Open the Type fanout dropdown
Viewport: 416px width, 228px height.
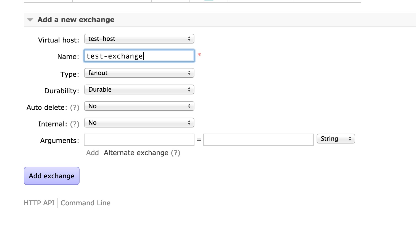point(139,73)
